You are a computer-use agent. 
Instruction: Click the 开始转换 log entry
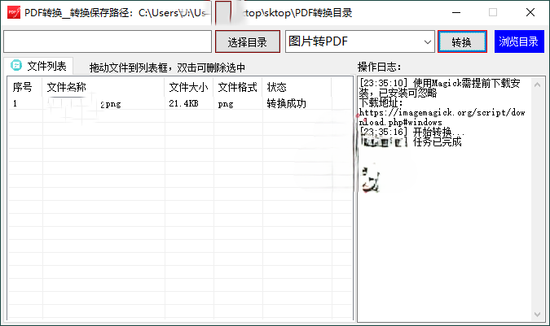(x=411, y=132)
